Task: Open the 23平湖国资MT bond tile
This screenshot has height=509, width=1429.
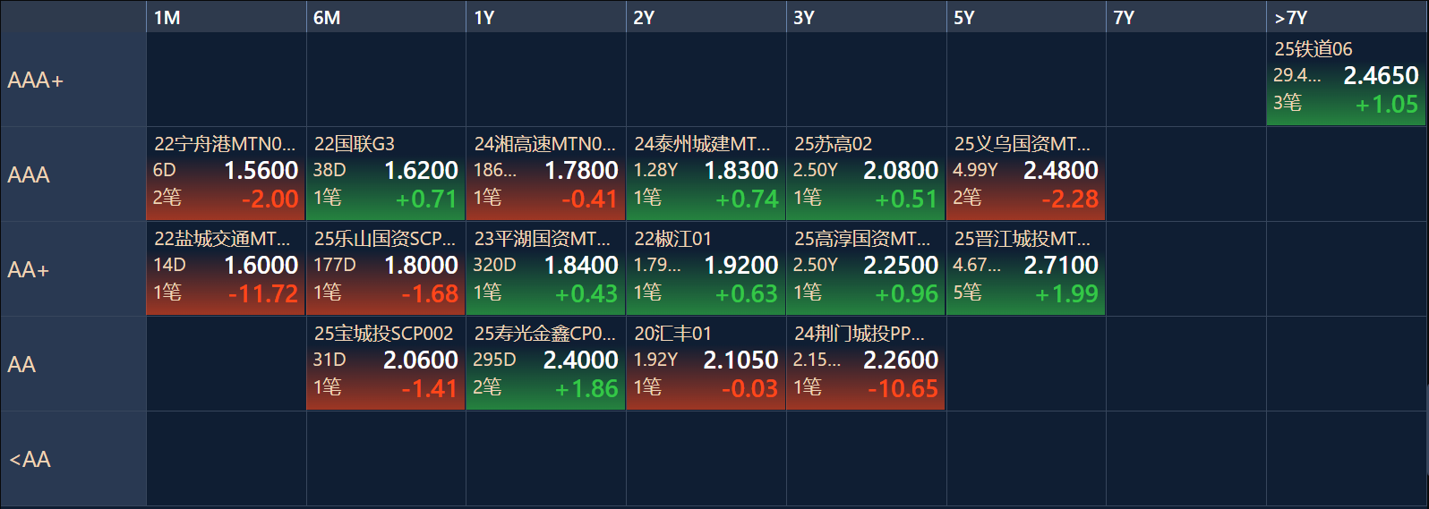Action: point(545,269)
